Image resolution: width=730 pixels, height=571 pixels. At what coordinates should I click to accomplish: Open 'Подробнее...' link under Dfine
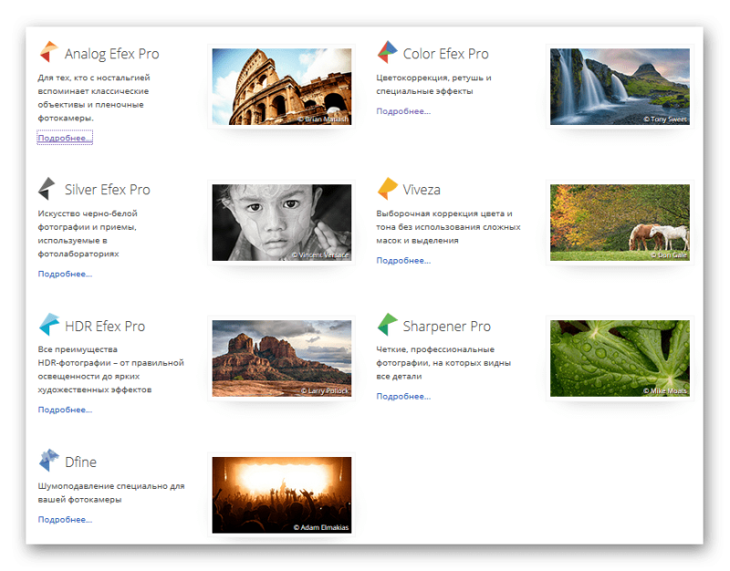coord(65,520)
